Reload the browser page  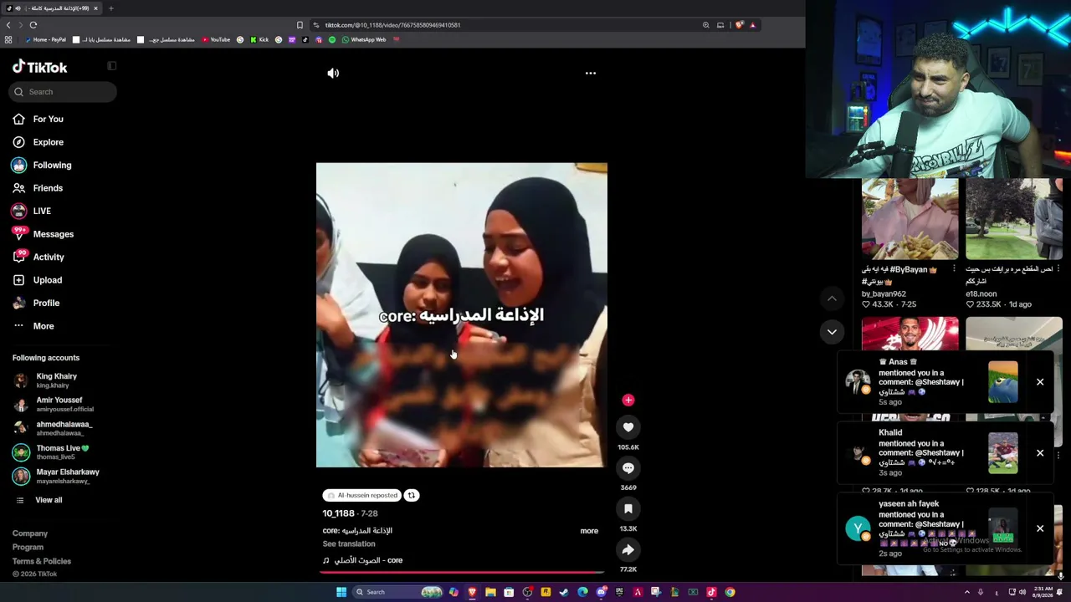(x=33, y=25)
